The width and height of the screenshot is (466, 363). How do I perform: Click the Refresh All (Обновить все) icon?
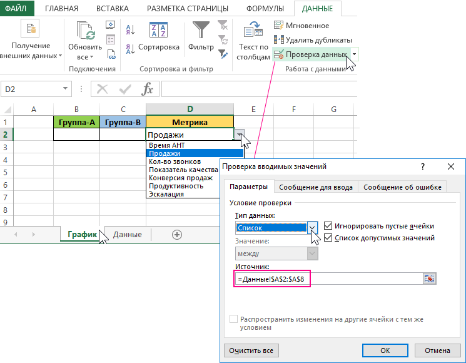pyautogui.click(x=84, y=31)
